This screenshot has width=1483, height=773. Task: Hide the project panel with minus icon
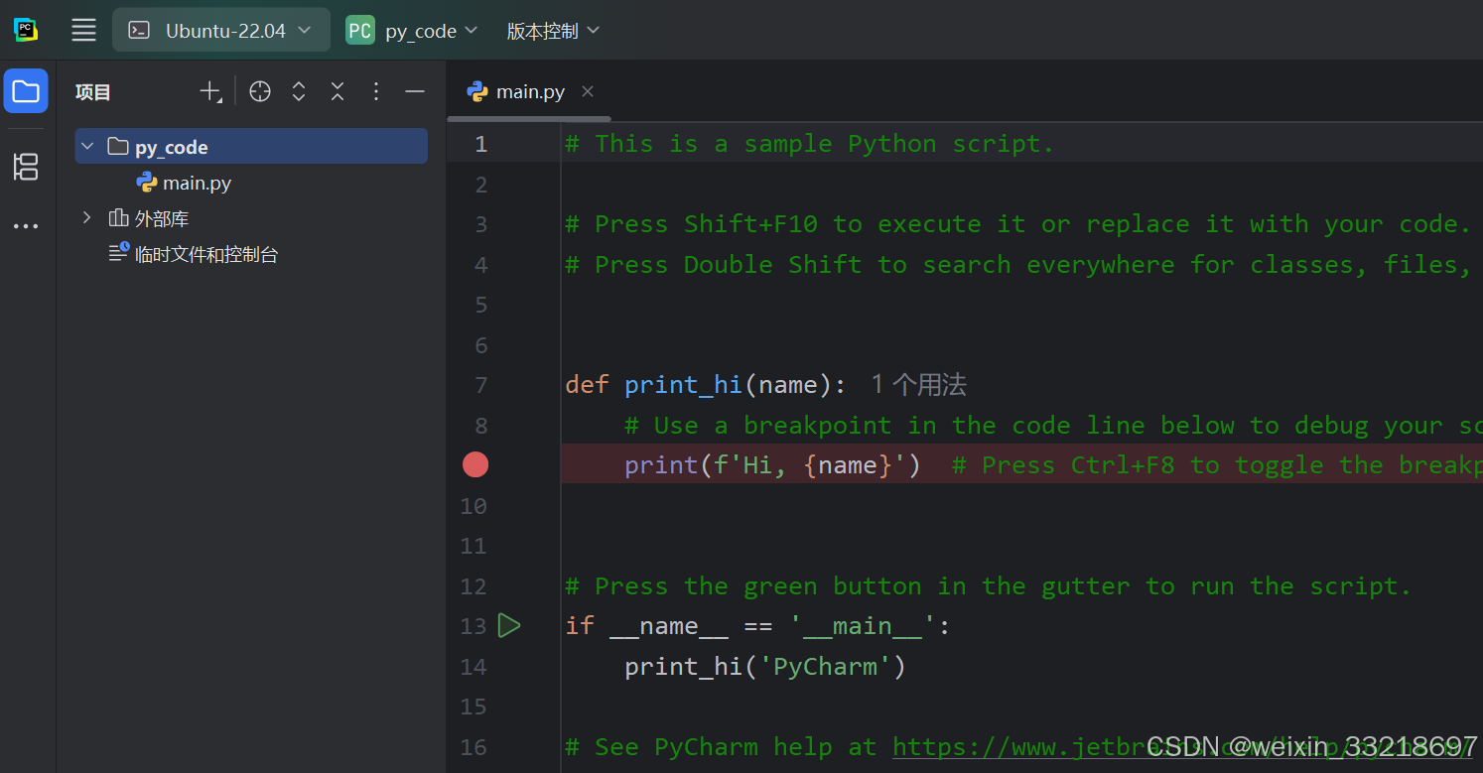pyautogui.click(x=415, y=91)
